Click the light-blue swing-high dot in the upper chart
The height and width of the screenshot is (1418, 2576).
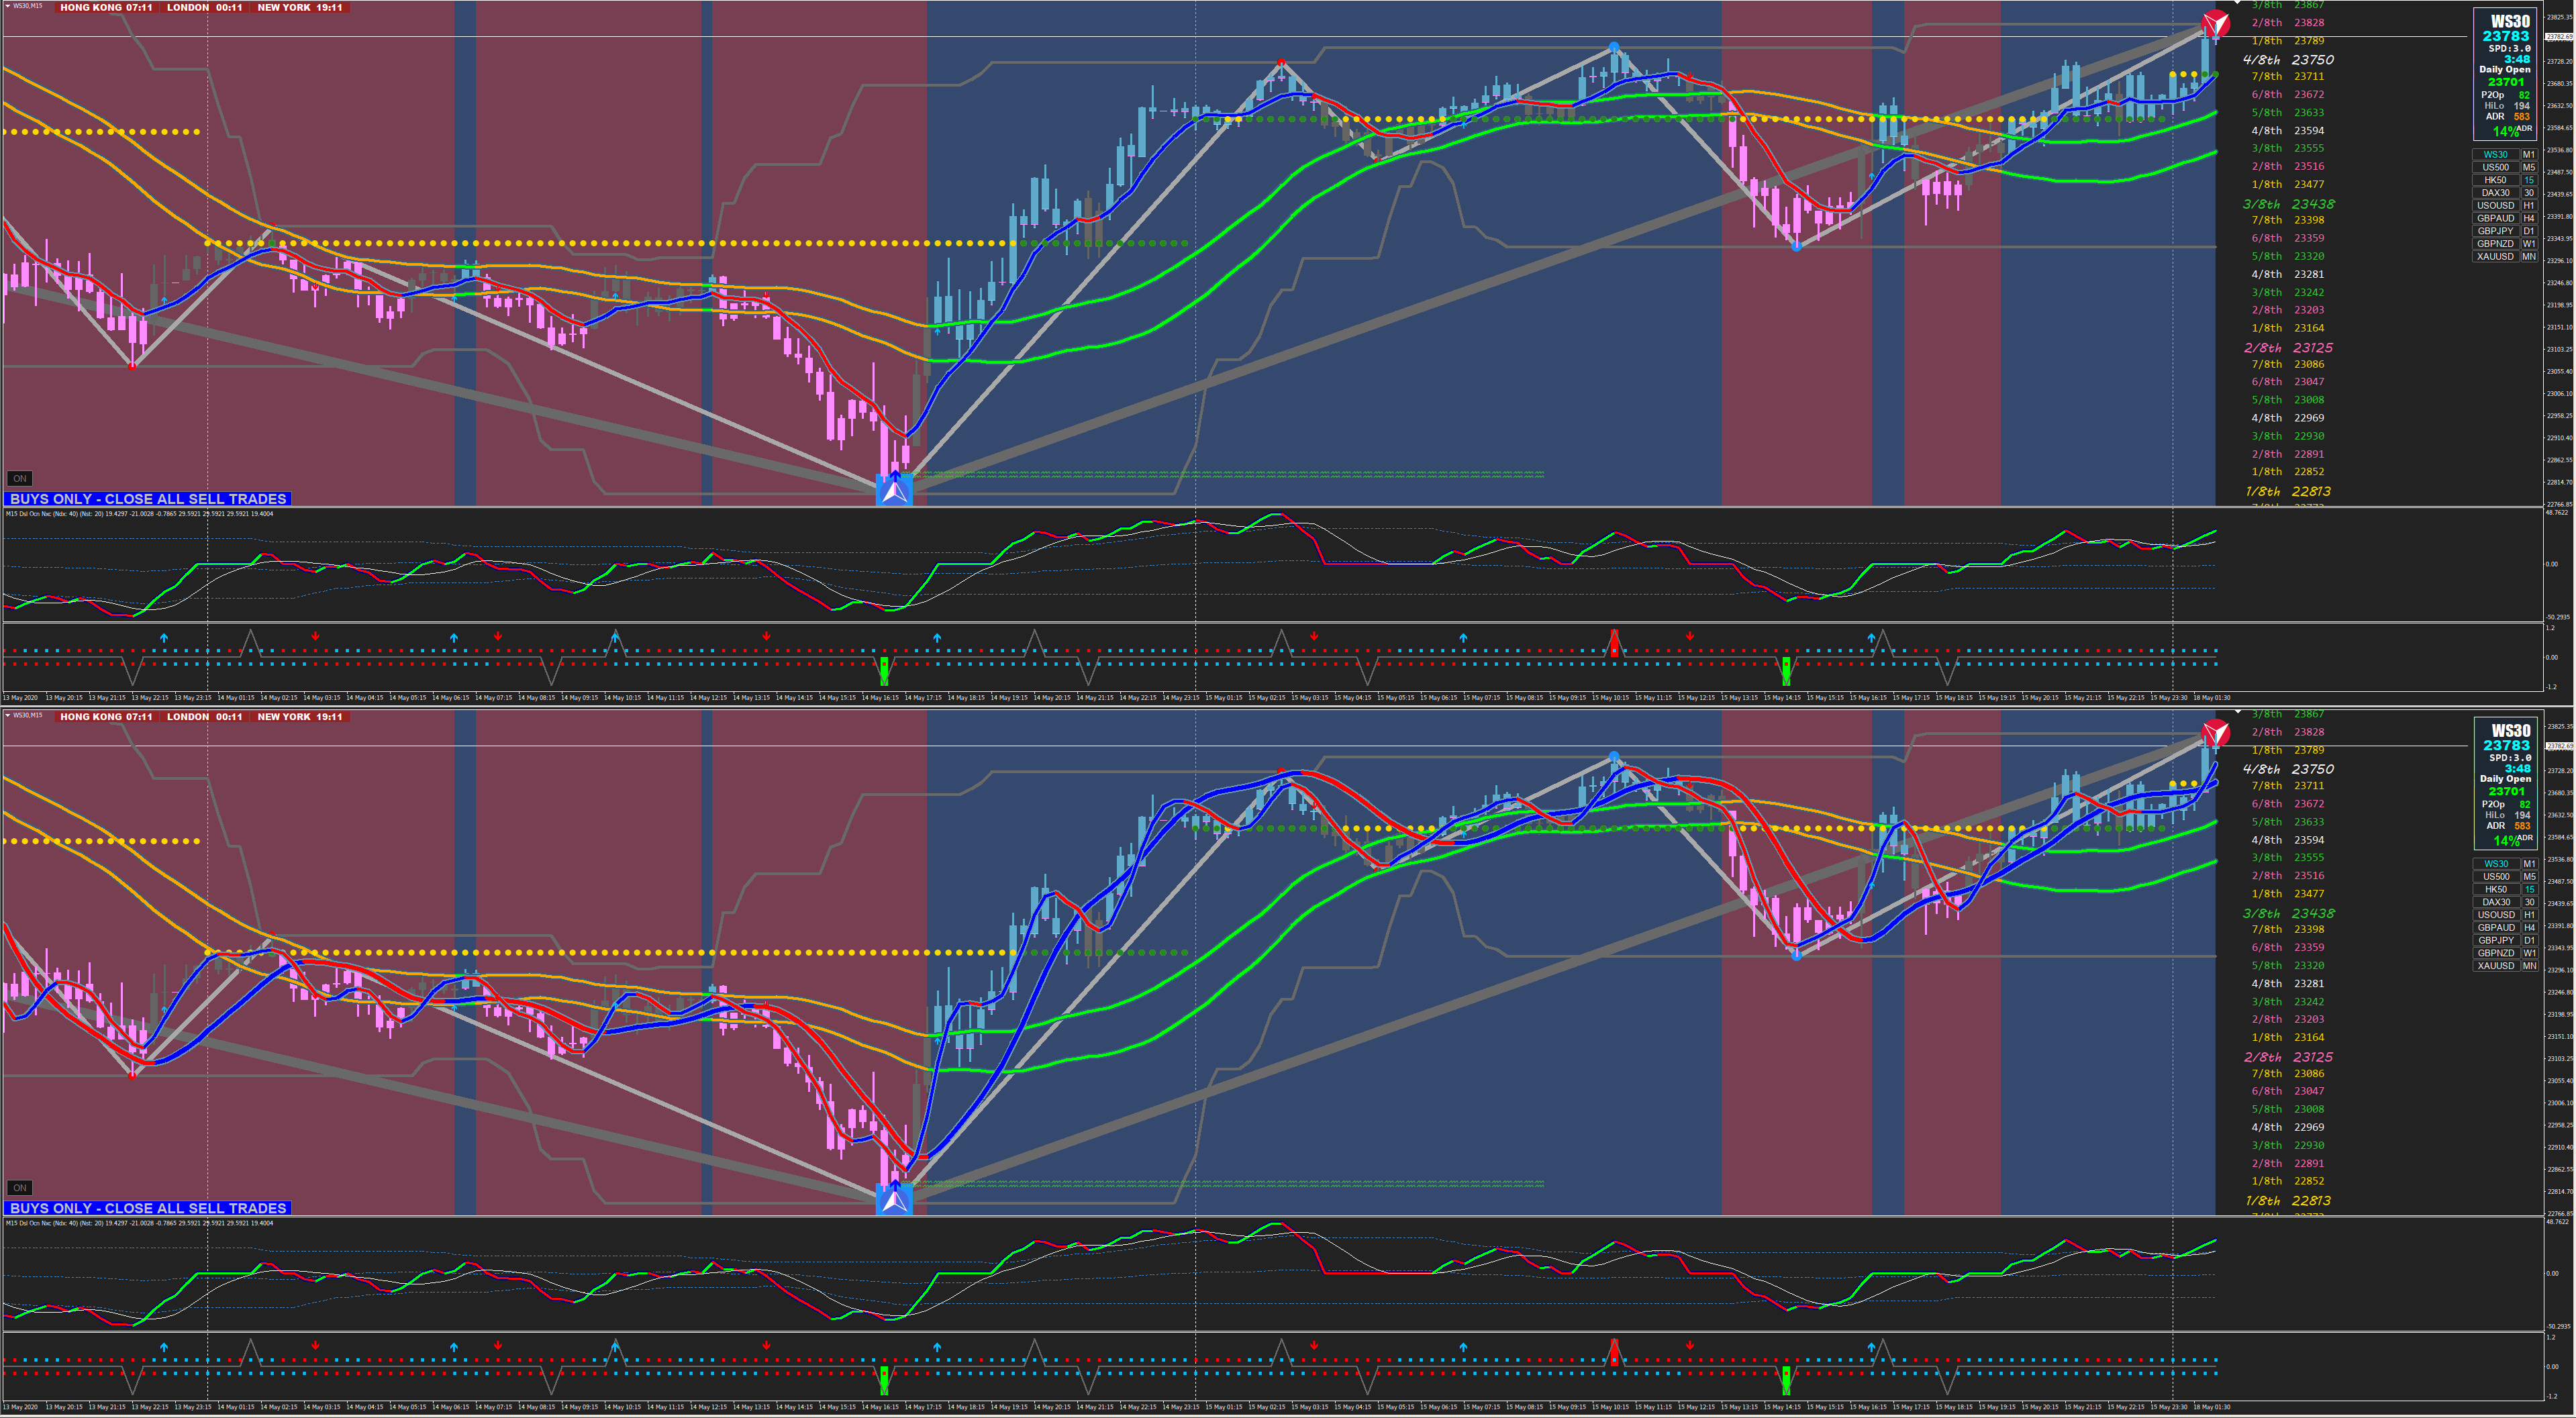tap(1613, 47)
